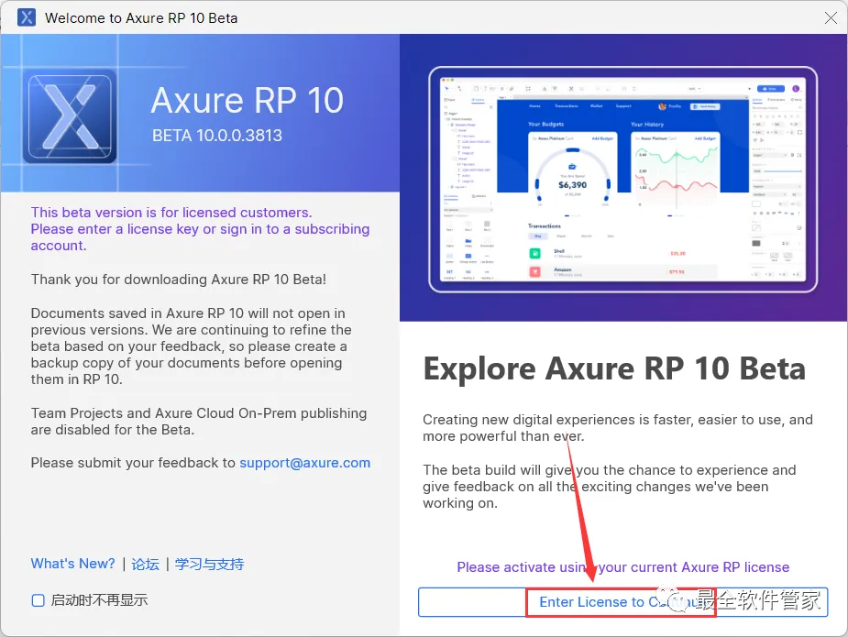The image size is (848, 637).
Task: Click the 'Axure RP 10' banner title
Action: click(248, 101)
